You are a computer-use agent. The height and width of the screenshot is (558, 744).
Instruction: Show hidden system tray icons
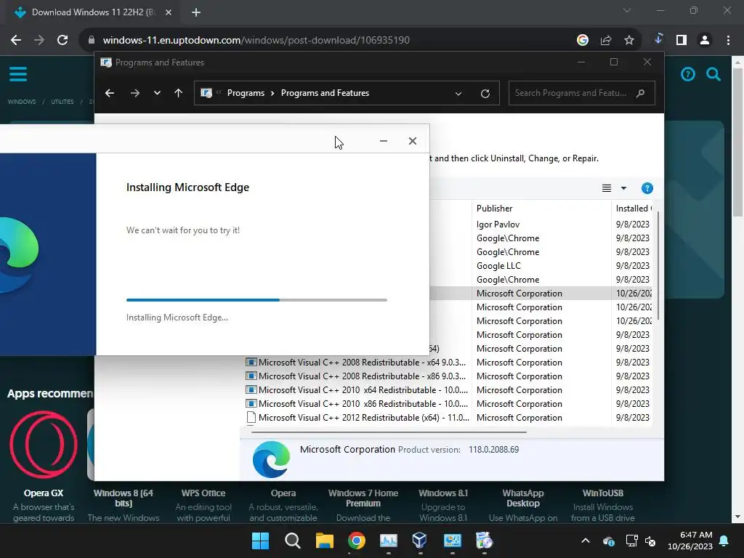(586, 541)
